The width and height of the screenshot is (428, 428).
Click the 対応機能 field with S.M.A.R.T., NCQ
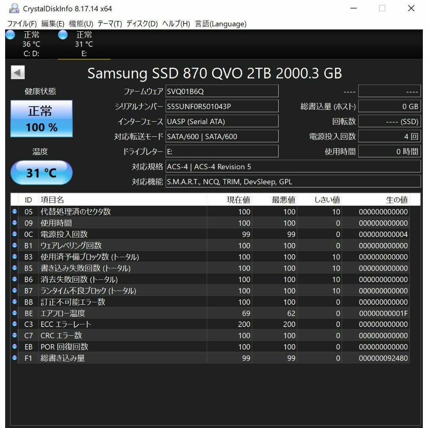tap(293, 182)
